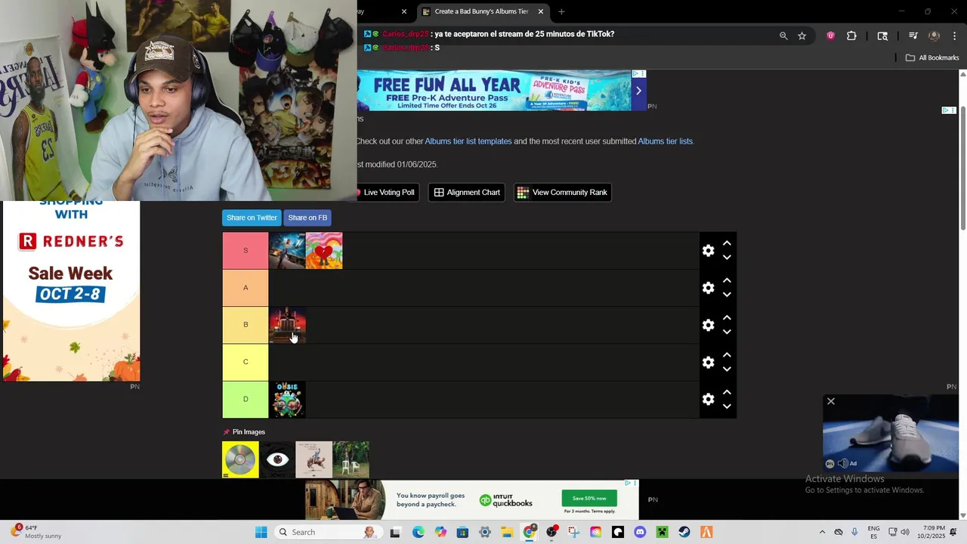Open the Chrome three-dot menu

pos(955,36)
